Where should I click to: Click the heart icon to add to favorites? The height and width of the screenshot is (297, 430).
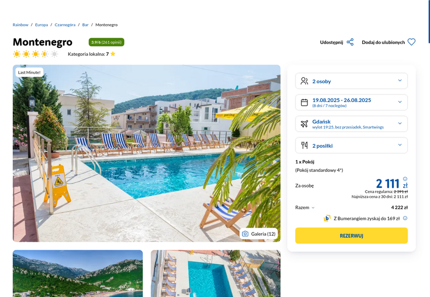[411, 42]
